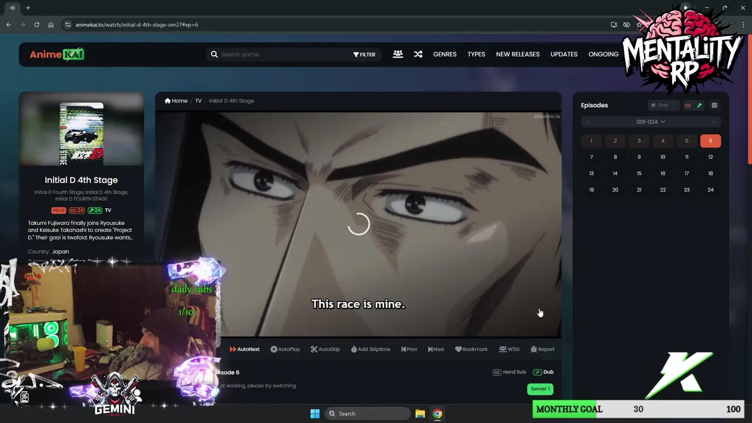Select the Dub option
This screenshot has height=423, width=752.
tap(543, 372)
